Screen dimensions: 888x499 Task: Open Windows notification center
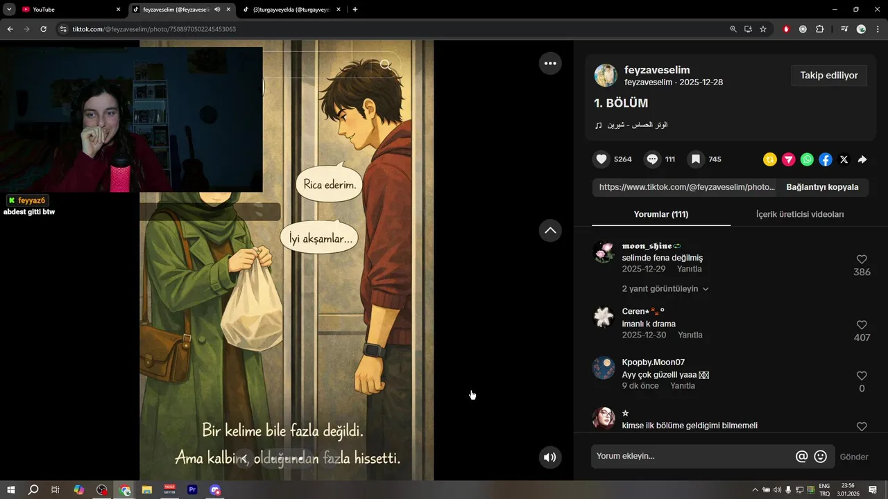point(873,490)
